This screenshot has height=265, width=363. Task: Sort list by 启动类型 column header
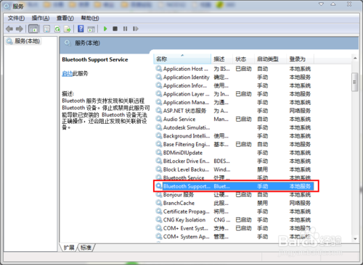click(268, 59)
